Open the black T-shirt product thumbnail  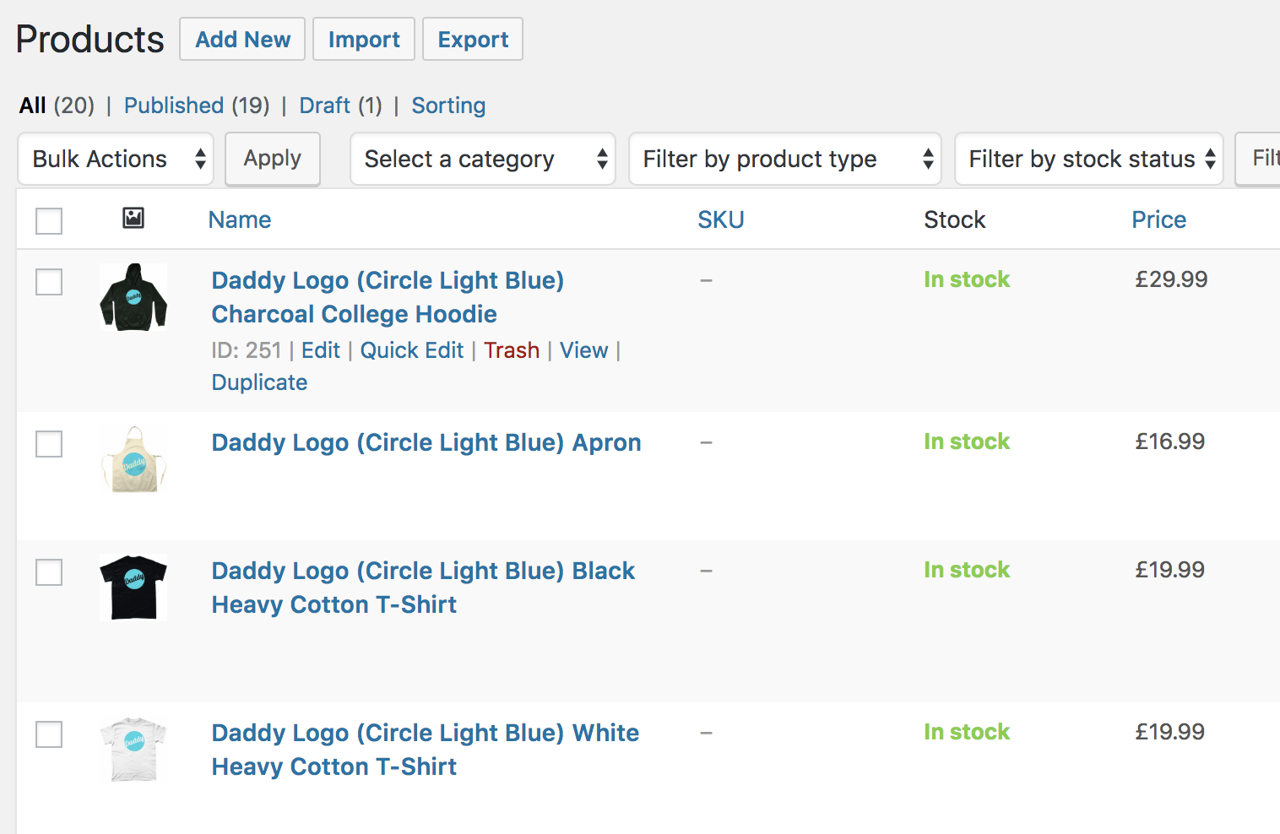click(x=133, y=588)
